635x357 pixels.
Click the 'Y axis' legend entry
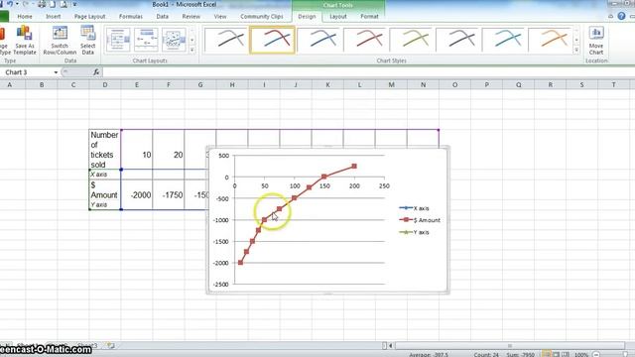click(414, 232)
